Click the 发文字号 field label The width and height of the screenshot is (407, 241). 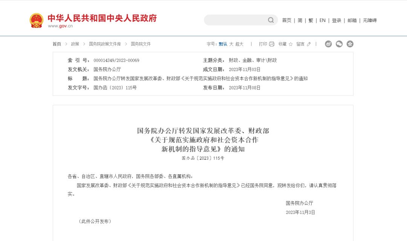79,88
